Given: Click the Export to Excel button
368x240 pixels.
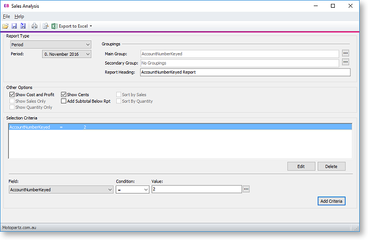Looking at the screenshot, I should click(x=70, y=26).
